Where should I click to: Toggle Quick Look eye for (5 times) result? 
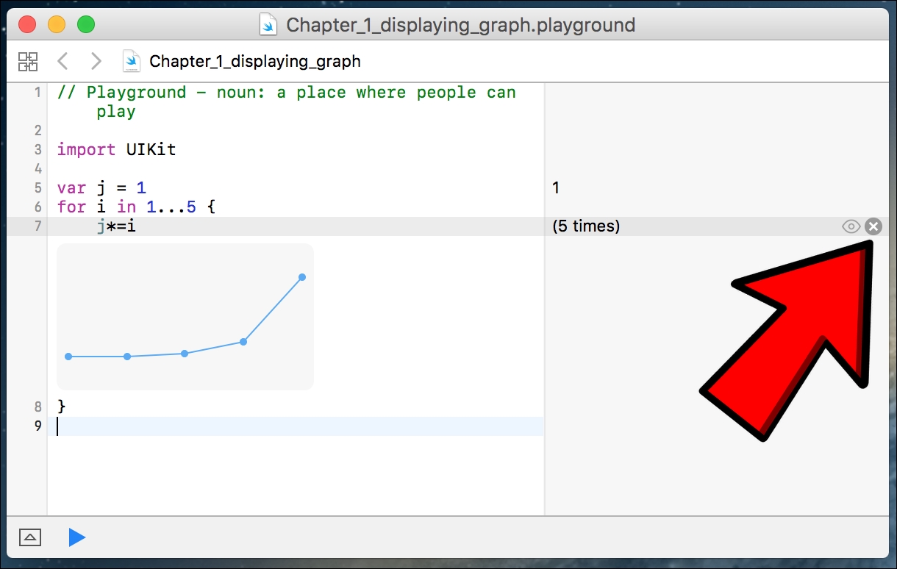pos(851,226)
